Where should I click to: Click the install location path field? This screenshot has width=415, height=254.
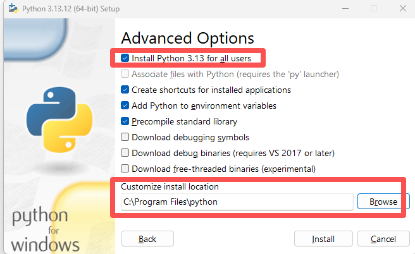237,202
